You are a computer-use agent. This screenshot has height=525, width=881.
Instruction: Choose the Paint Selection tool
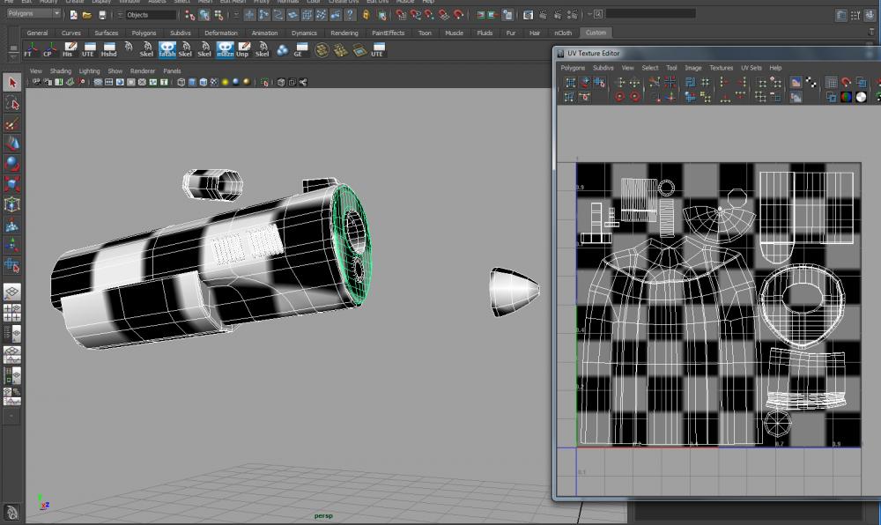coord(12,123)
